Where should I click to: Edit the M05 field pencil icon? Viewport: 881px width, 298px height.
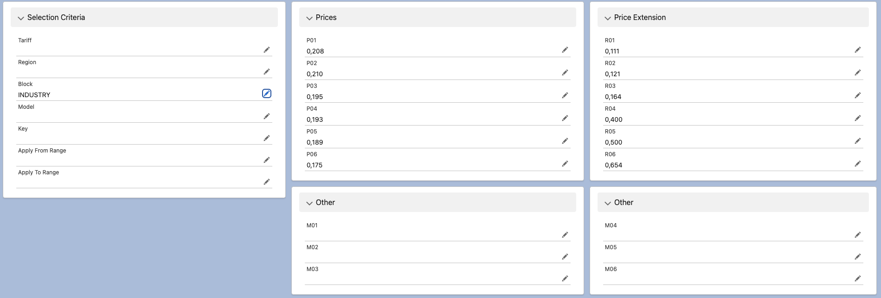point(858,257)
